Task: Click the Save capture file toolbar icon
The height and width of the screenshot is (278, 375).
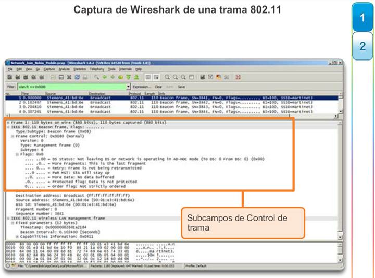Action: (x=61, y=77)
